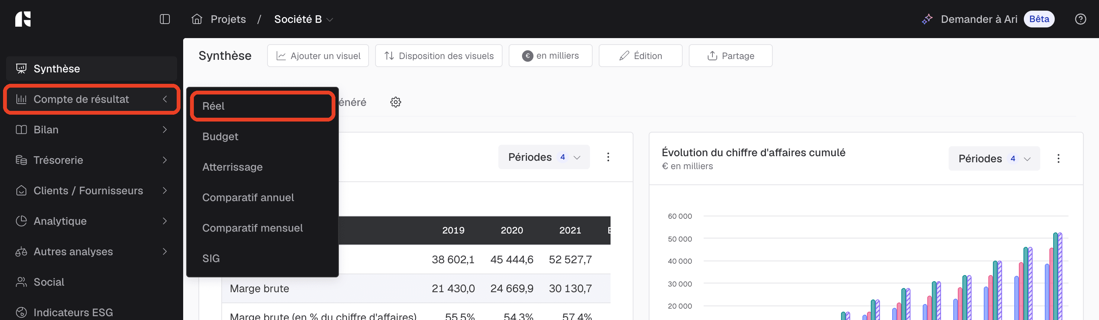1099x320 pixels.
Task: Open Demander à Ari assistant
Action: 979,19
